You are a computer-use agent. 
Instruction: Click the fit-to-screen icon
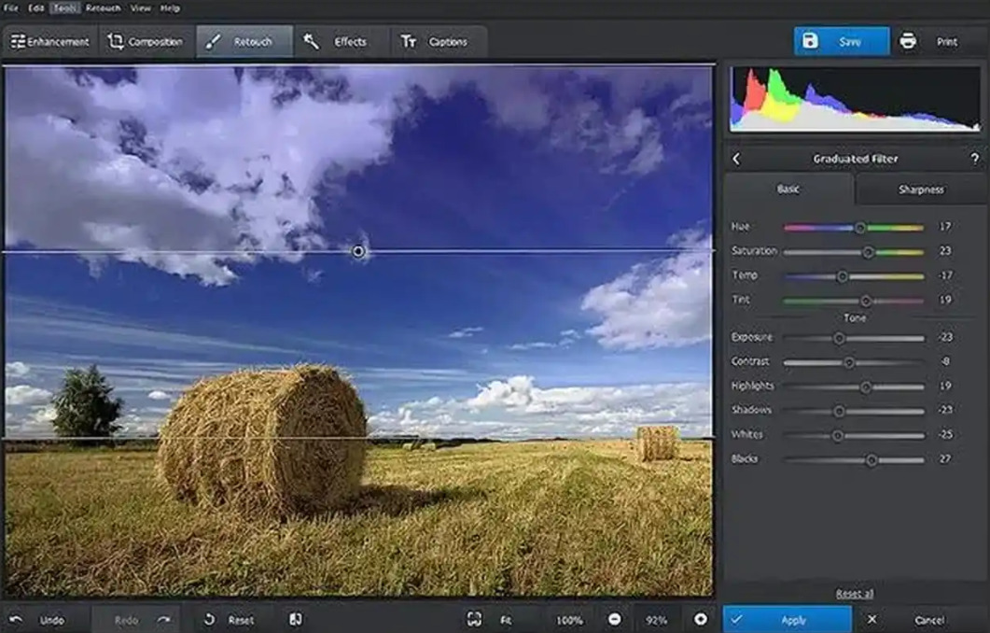pyautogui.click(x=475, y=620)
